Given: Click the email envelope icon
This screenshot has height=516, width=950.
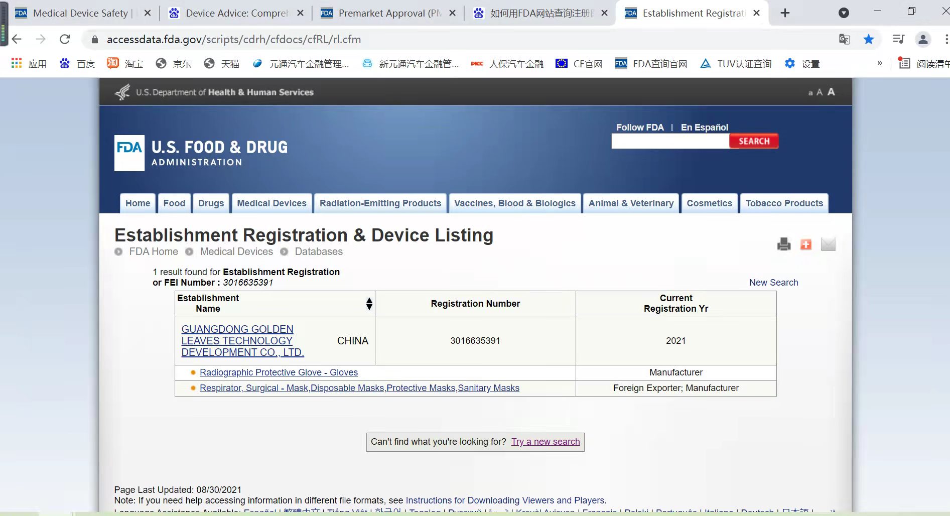Looking at the screenshot, I should [828, 244].
